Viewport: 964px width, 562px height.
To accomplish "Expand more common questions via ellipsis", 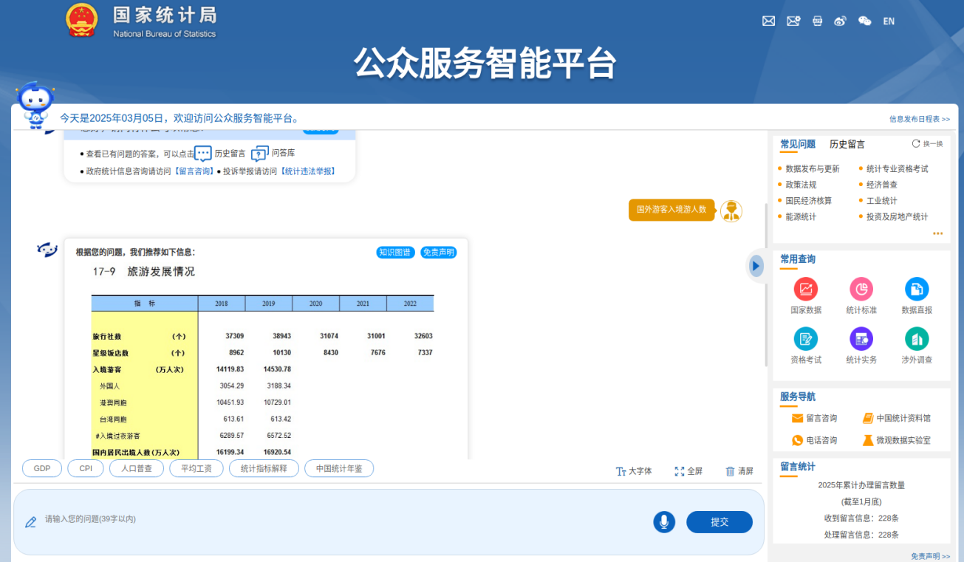I will tap(937, 233).
